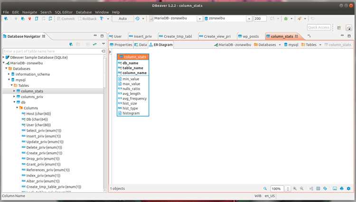The image size is (356, 202).
Task: Toggle the diagram grid icon
Action: [318, 188]
